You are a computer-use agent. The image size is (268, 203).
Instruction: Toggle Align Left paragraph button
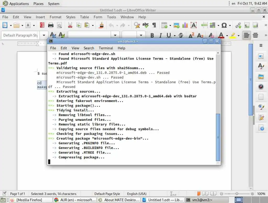(x=247, y=35)
